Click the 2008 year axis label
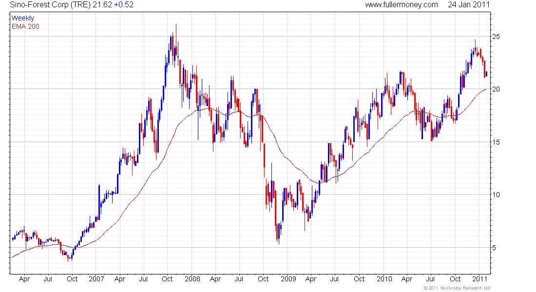Image resolution: width=536 pixels, height=292 pixels. point(192,279)
